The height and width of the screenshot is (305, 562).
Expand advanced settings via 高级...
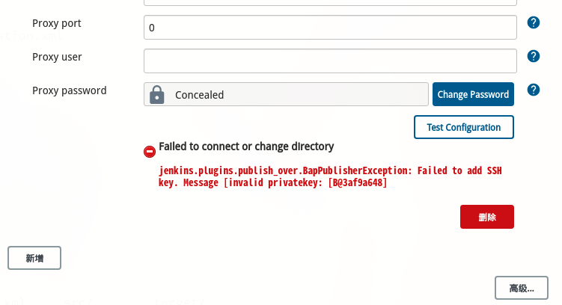tap(522, 288)
